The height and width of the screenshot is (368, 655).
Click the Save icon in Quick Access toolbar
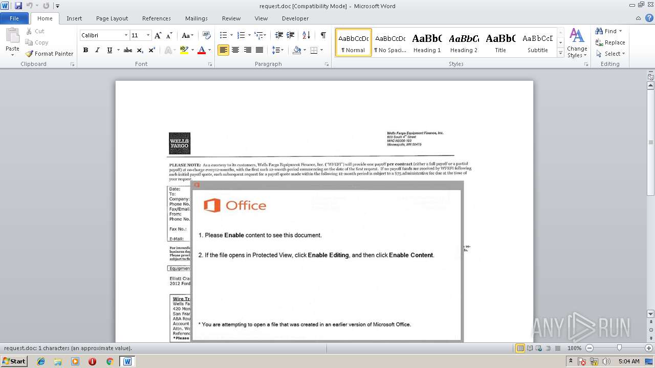(18, 6)
